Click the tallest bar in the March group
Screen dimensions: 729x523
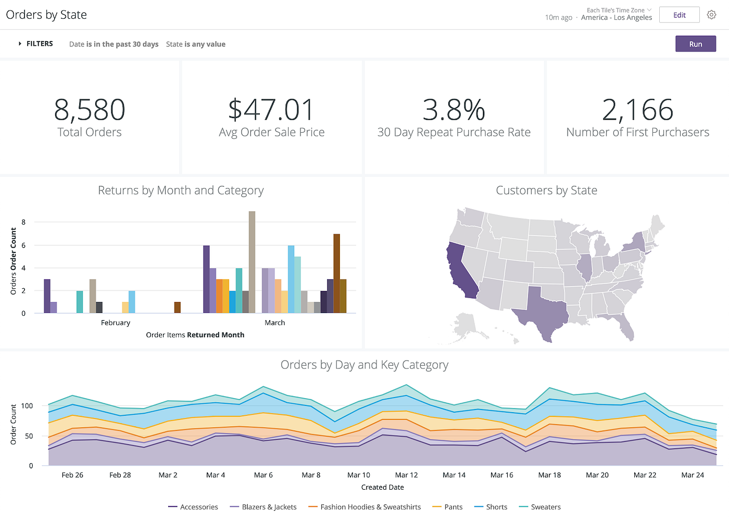[252, 260]
